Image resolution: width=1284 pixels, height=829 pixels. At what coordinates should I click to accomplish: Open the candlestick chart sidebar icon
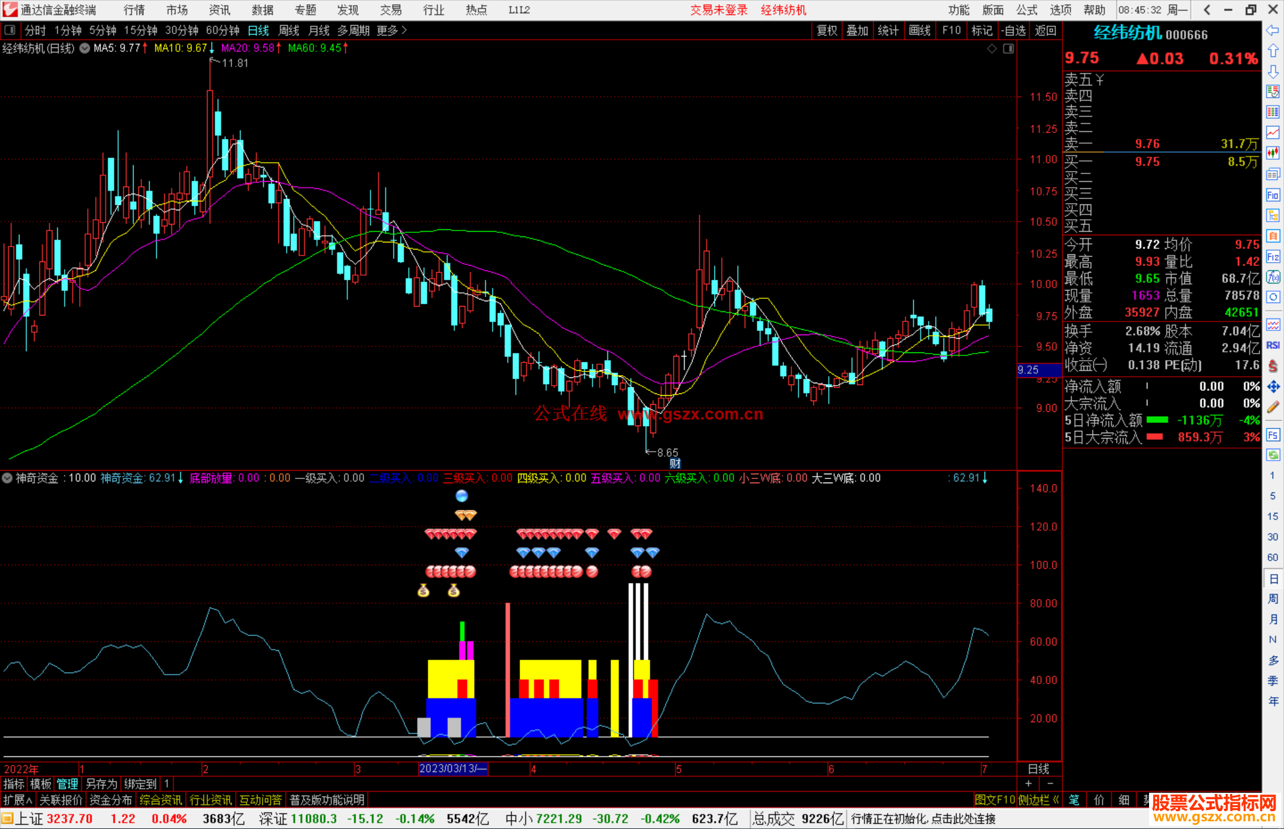(x=1273, y=153)
